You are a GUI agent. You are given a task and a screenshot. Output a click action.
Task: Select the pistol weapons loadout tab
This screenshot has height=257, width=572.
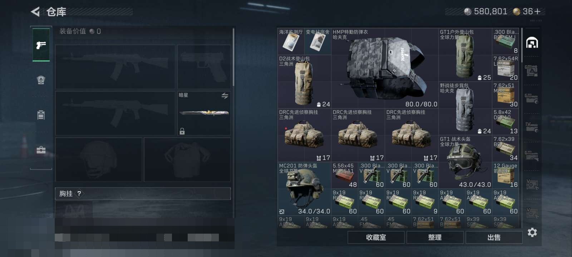click(x=41, y=45)
